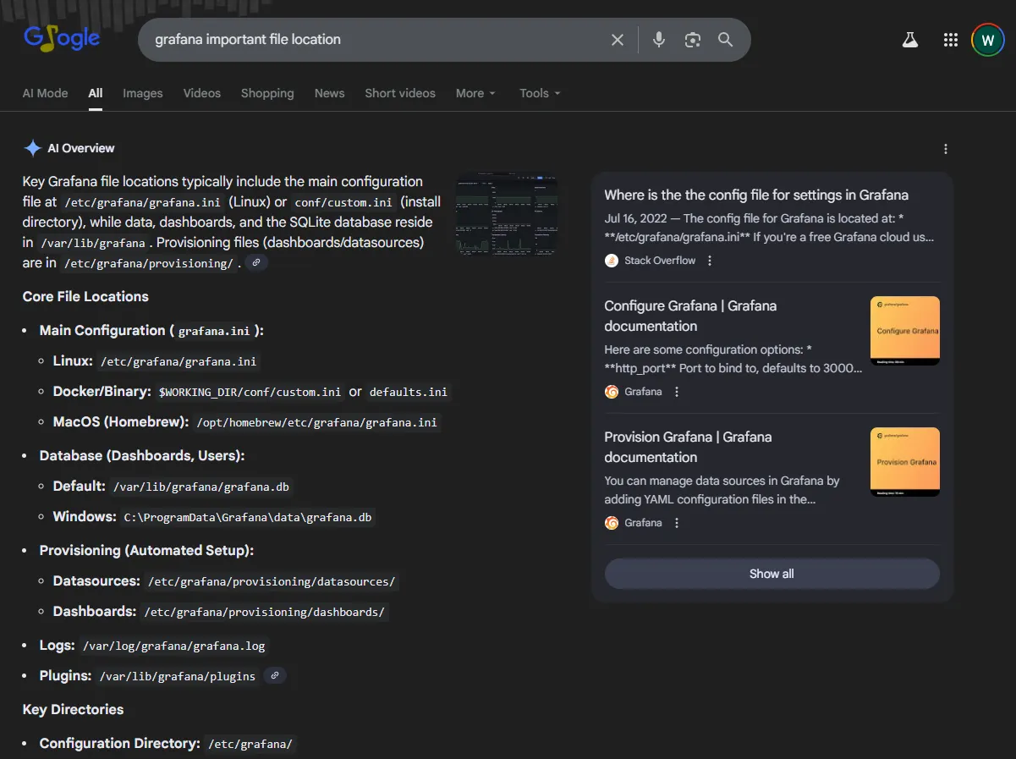Open the Short videos tab
This screenshot has height=759, width=1016.
pyautogui.click(x=400, y=93)
